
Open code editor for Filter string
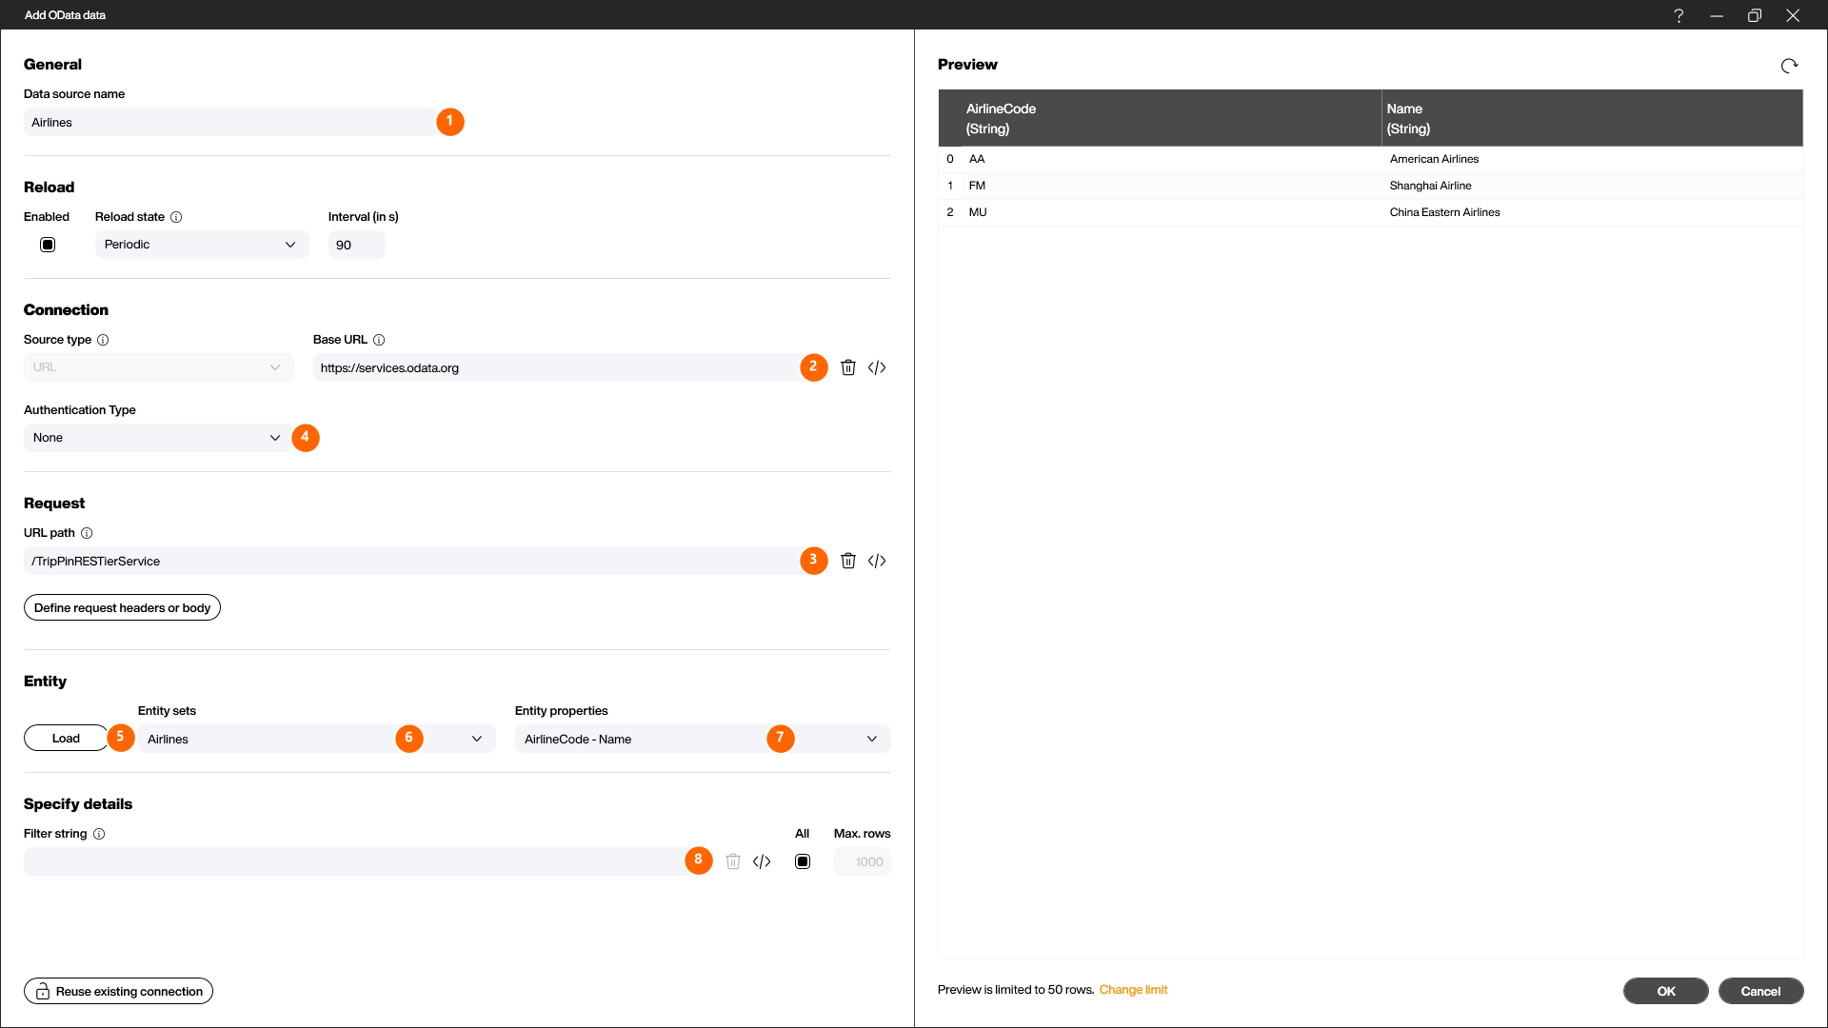point(762,861)
